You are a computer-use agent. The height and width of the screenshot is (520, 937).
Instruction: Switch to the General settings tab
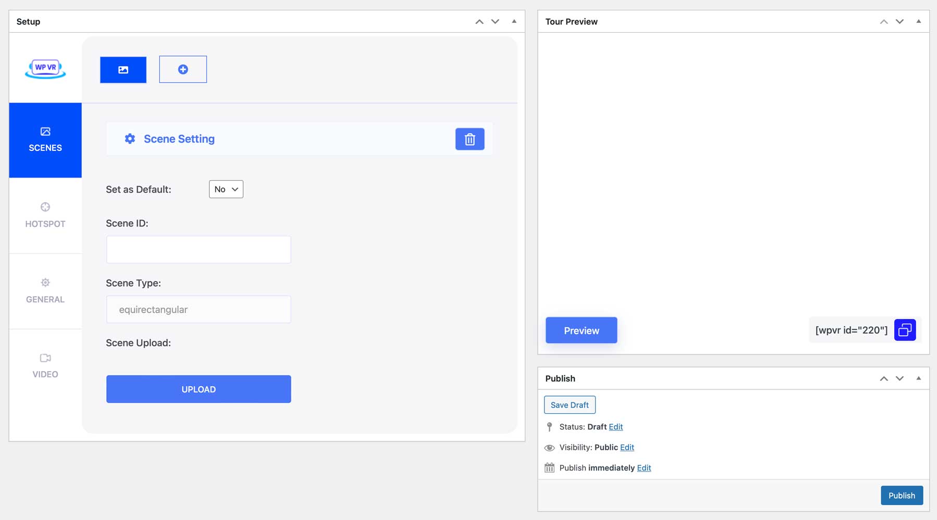[x=45, y=290]
